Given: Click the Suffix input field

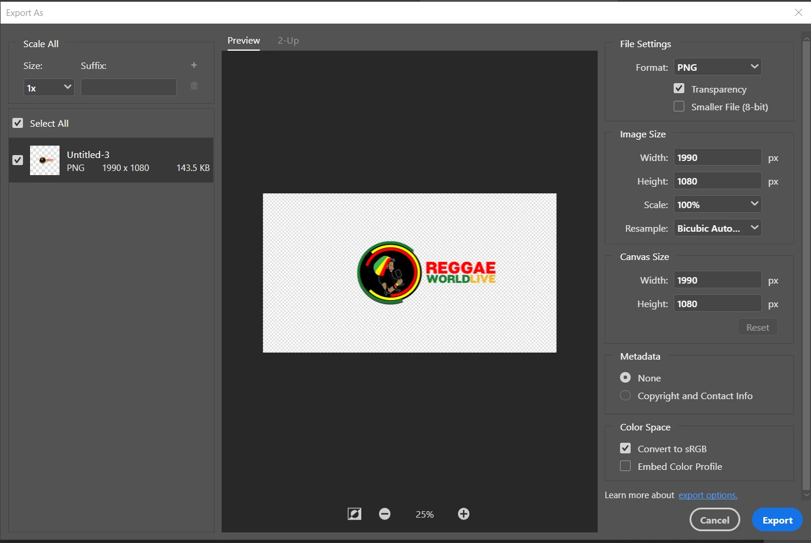Looking at the screenshot, I should point(128,87).
